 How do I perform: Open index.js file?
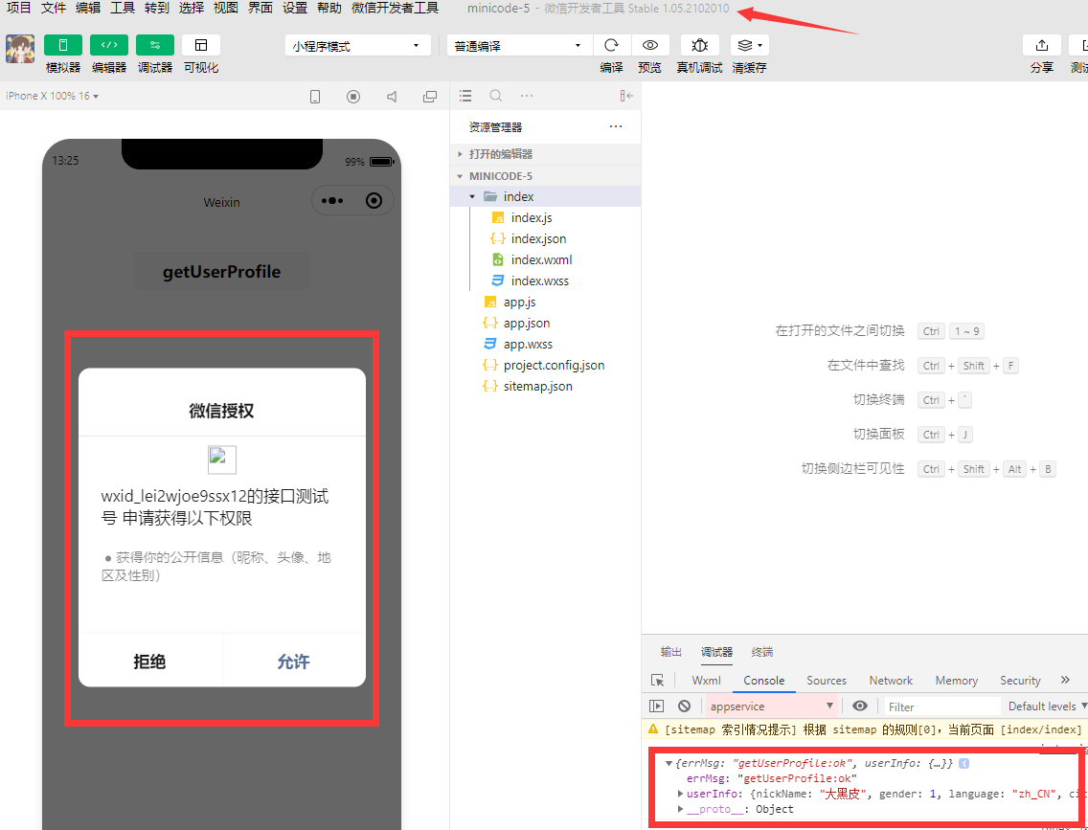coord(532,217)
